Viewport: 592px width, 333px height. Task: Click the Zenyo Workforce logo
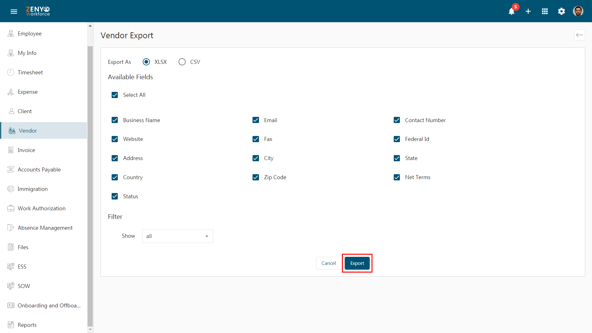38,11
